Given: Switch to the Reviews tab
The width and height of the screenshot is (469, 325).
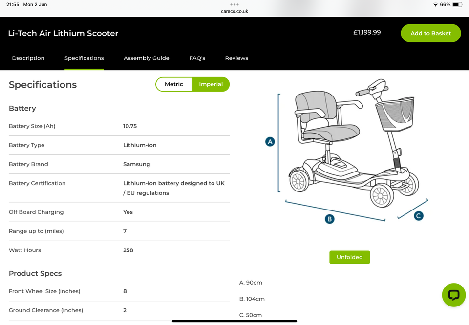Looking at the screenshot, I should pyautogui.click(x=236, y=58).
